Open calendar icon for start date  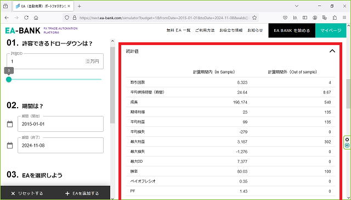pos(10,124)
